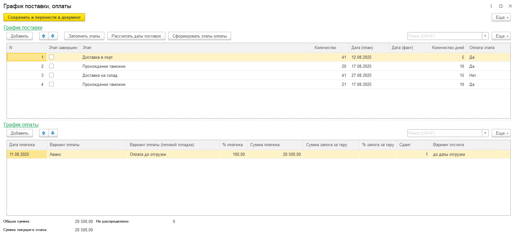Move delivery row up with arrow icon
Viewport: 516px width, 236px height.
(44, 36)
